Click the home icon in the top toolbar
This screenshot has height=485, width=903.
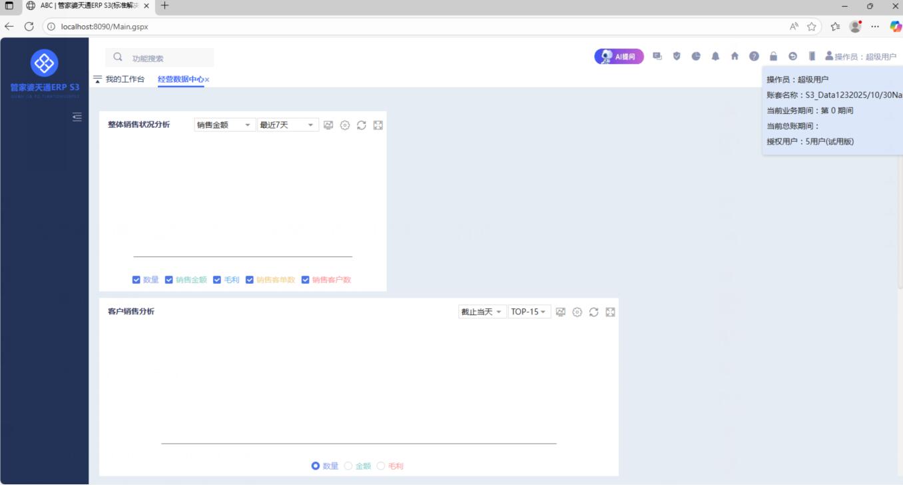pyautogui.click(x=735, y=57)
